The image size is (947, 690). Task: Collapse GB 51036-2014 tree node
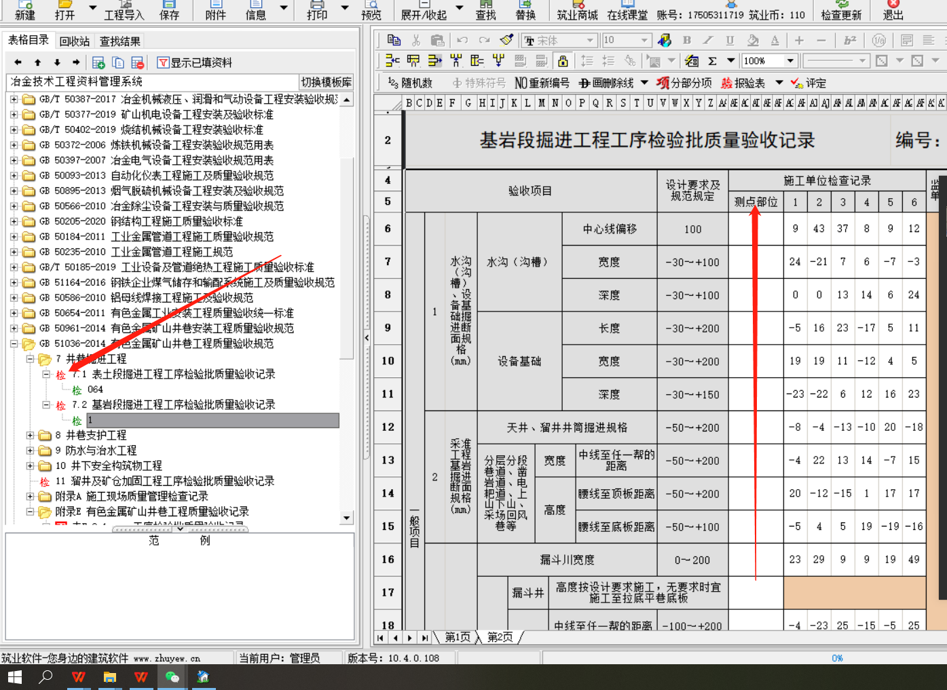pos(14,343)
